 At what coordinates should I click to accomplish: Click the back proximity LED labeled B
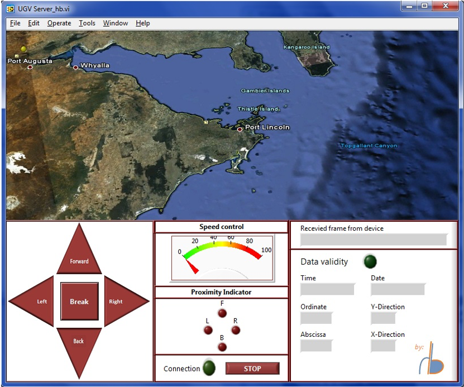click(x=222, y=347)
